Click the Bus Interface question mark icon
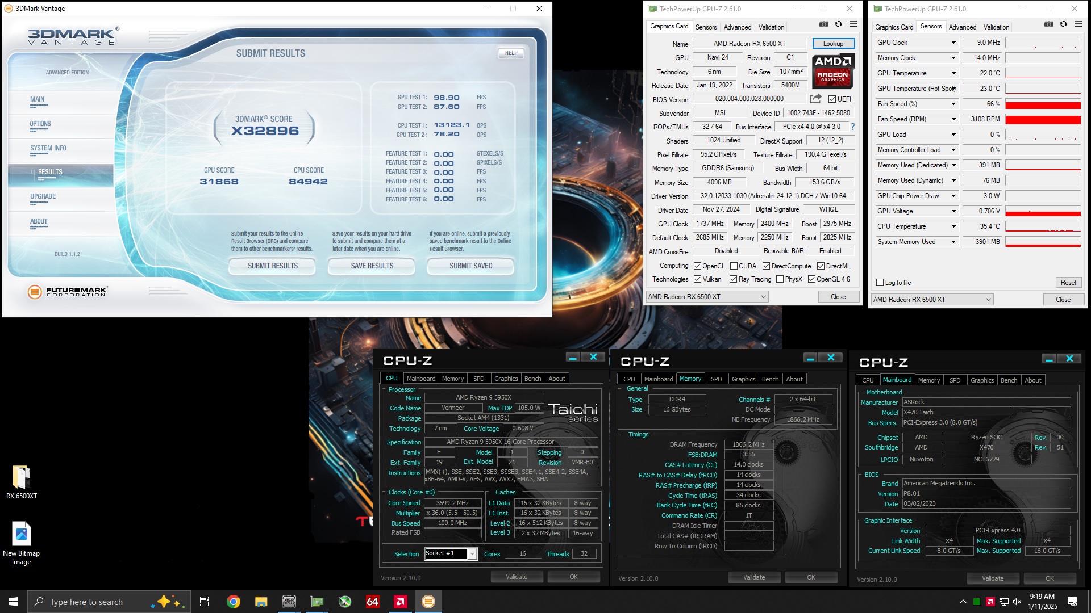Viewport: 1091px width, 613px height. (852, 127)
